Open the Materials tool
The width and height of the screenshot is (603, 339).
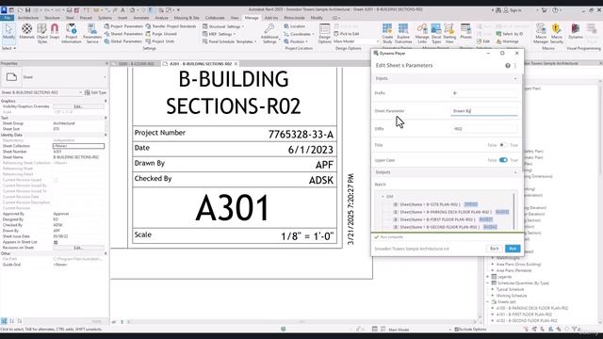pos(26,31)
